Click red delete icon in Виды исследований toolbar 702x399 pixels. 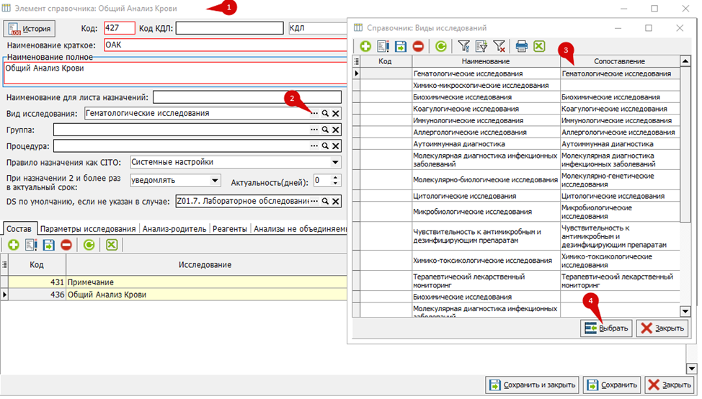point(418,46)
